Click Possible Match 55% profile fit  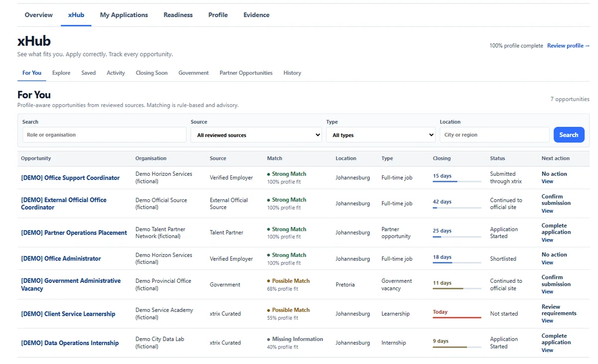click(288, 314)
